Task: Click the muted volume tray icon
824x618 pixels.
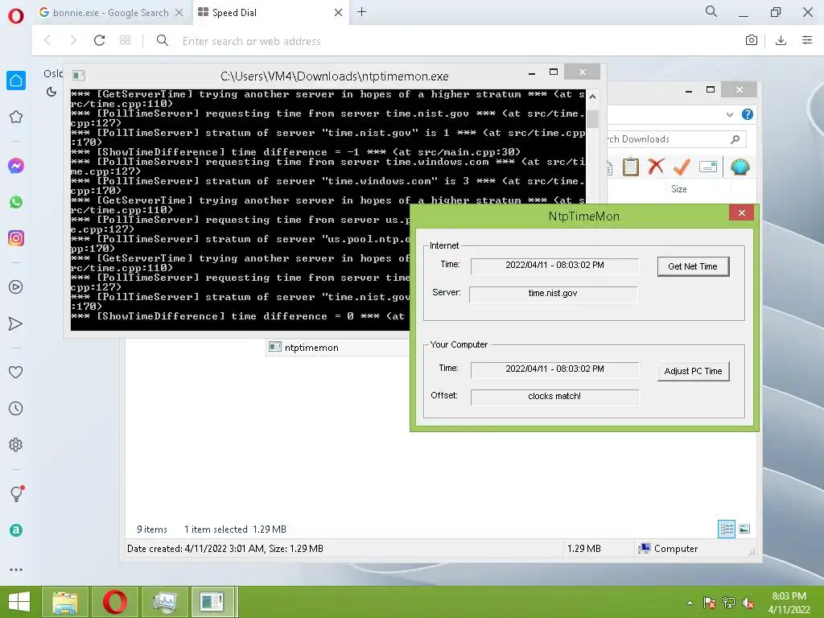Action: 748,603
